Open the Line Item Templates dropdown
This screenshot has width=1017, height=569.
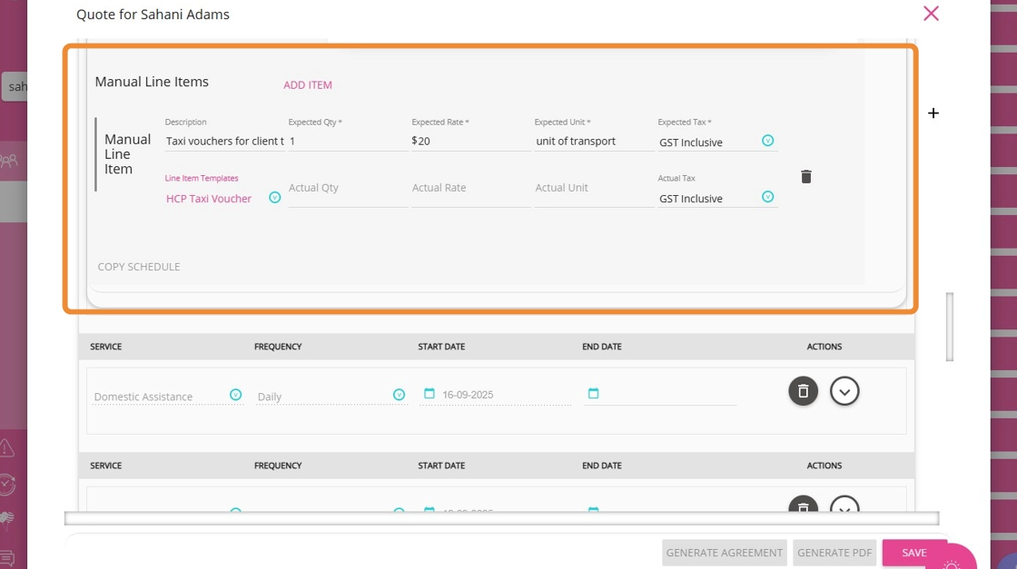[x=274, y=198]
